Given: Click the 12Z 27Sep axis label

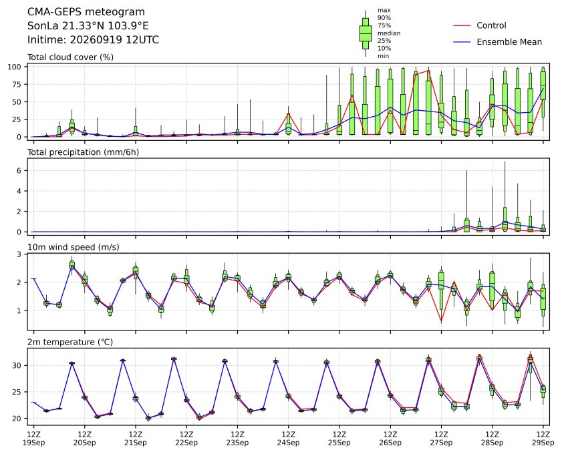Looking at the screenshot, I should click(441, 439).
